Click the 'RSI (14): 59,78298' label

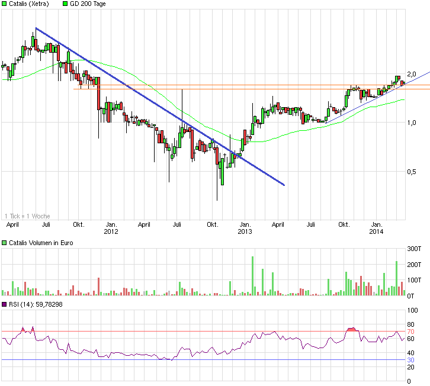coord(36,304)
